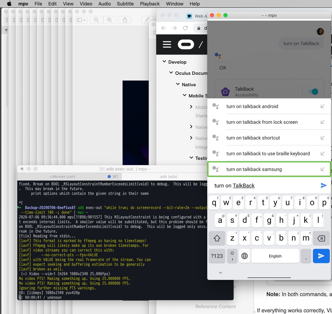This screenshot has width=332, height=314.
Task: Select suggestion 'turn on talkback shortcut'
Action: [269, 138]
